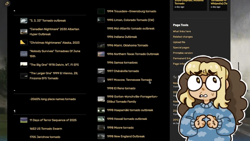
Task: Click thumbnail beside "The Big One" entry
Action: coord(24,64)
